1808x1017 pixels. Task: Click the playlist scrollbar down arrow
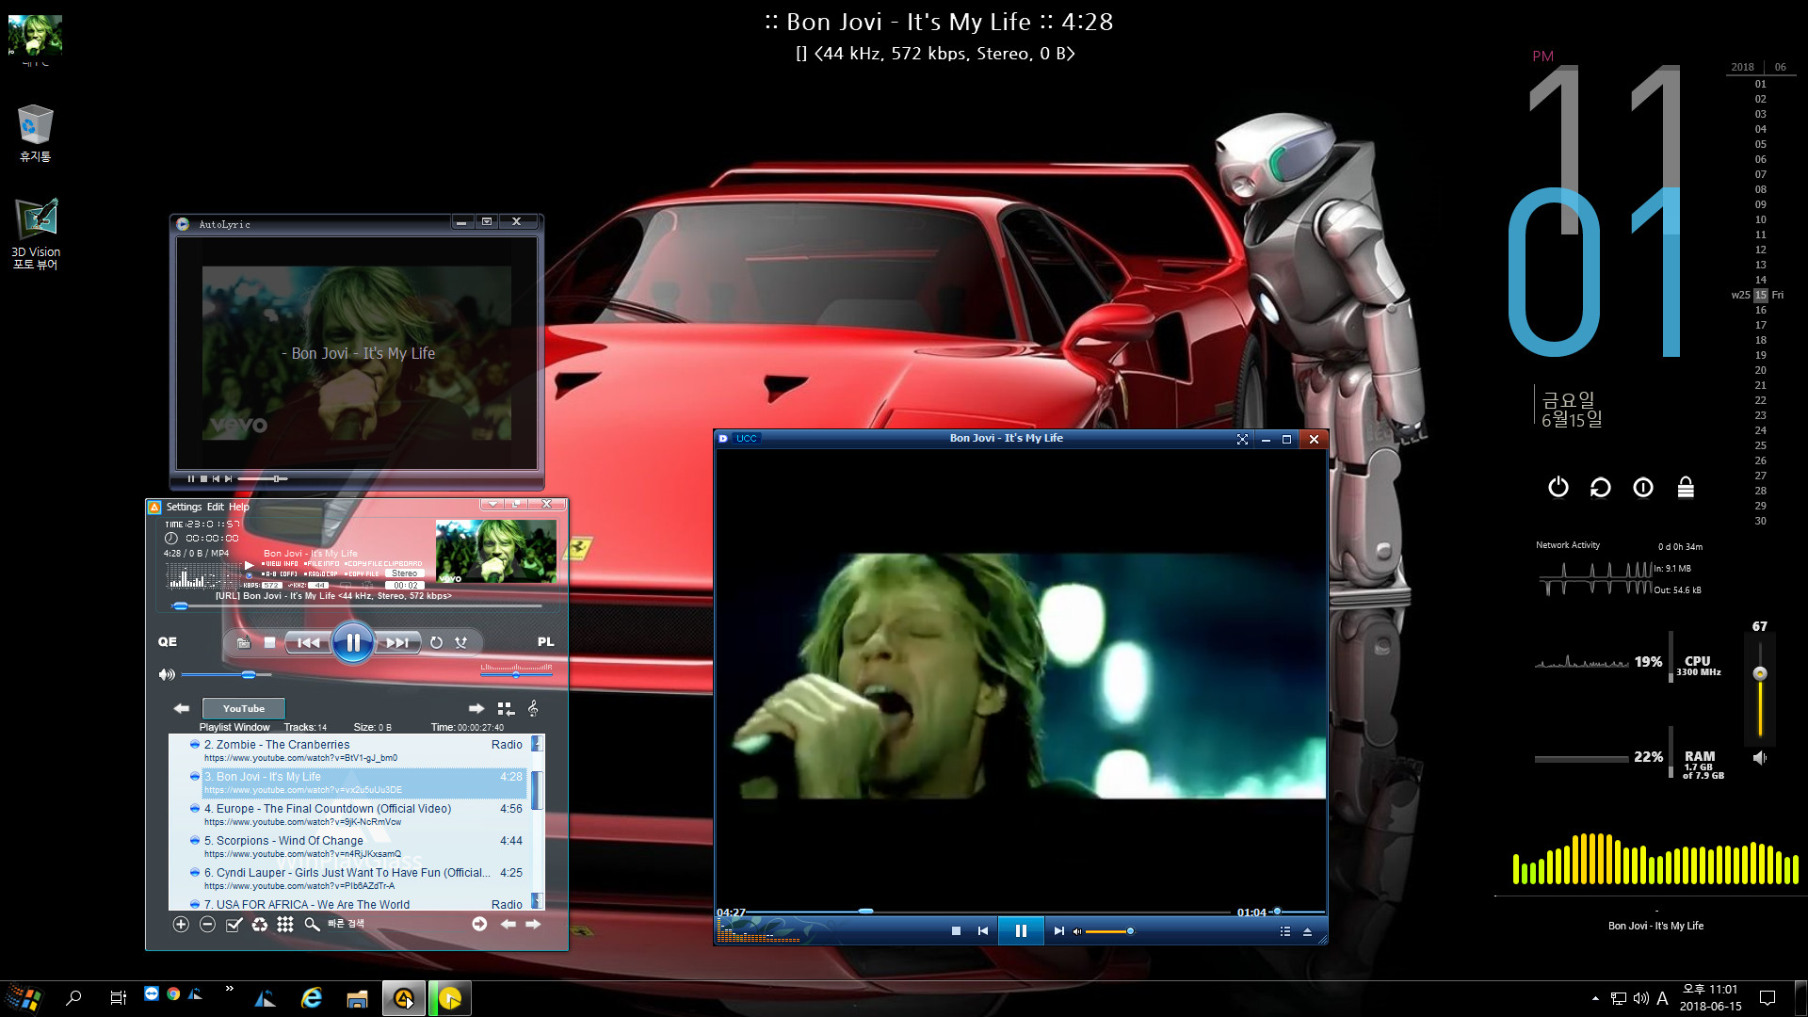(537, 901)
